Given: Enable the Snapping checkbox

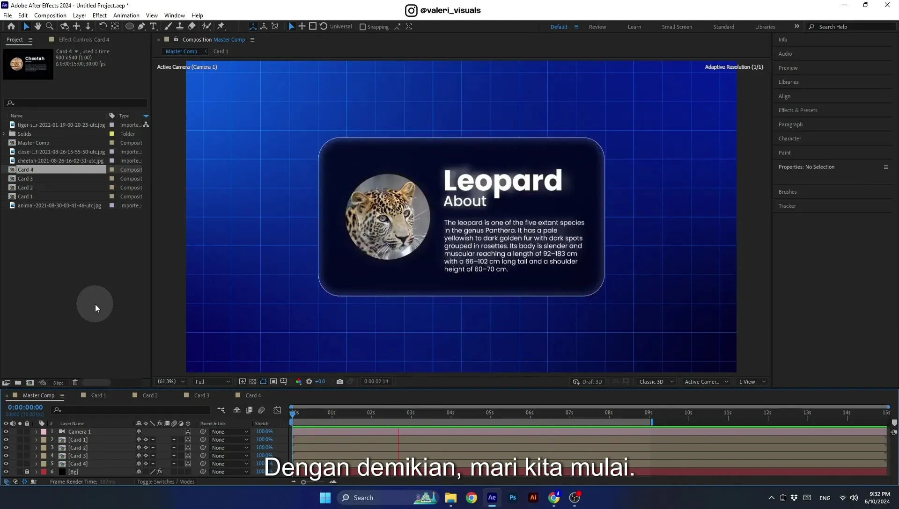Looking at the screenshot, I should click(362, 27).
